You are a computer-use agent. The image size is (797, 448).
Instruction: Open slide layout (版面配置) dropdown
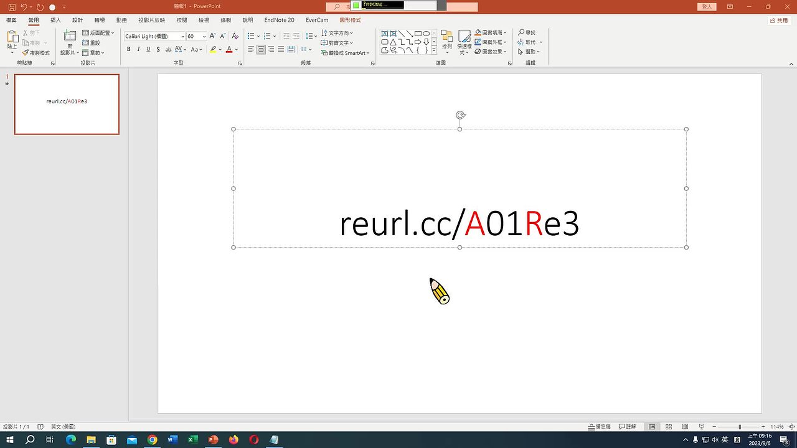pos(98,33)
